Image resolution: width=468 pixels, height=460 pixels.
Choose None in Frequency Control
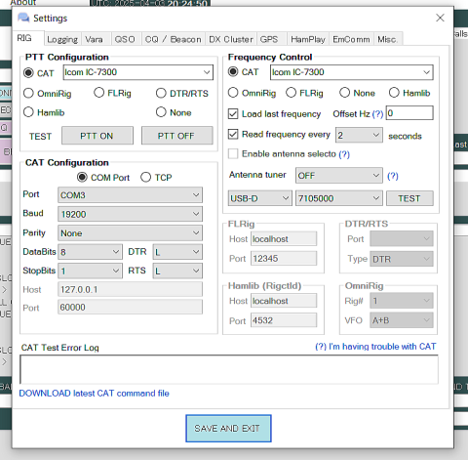[344, 93]
